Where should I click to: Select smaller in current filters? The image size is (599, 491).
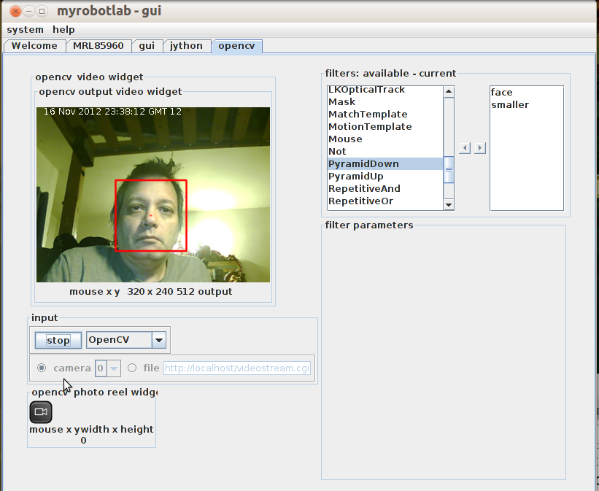[x=527, y=105]
